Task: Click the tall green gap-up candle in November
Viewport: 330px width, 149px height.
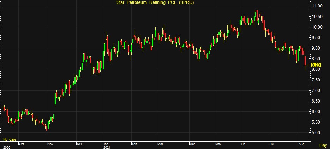Action: click(55, 99)
